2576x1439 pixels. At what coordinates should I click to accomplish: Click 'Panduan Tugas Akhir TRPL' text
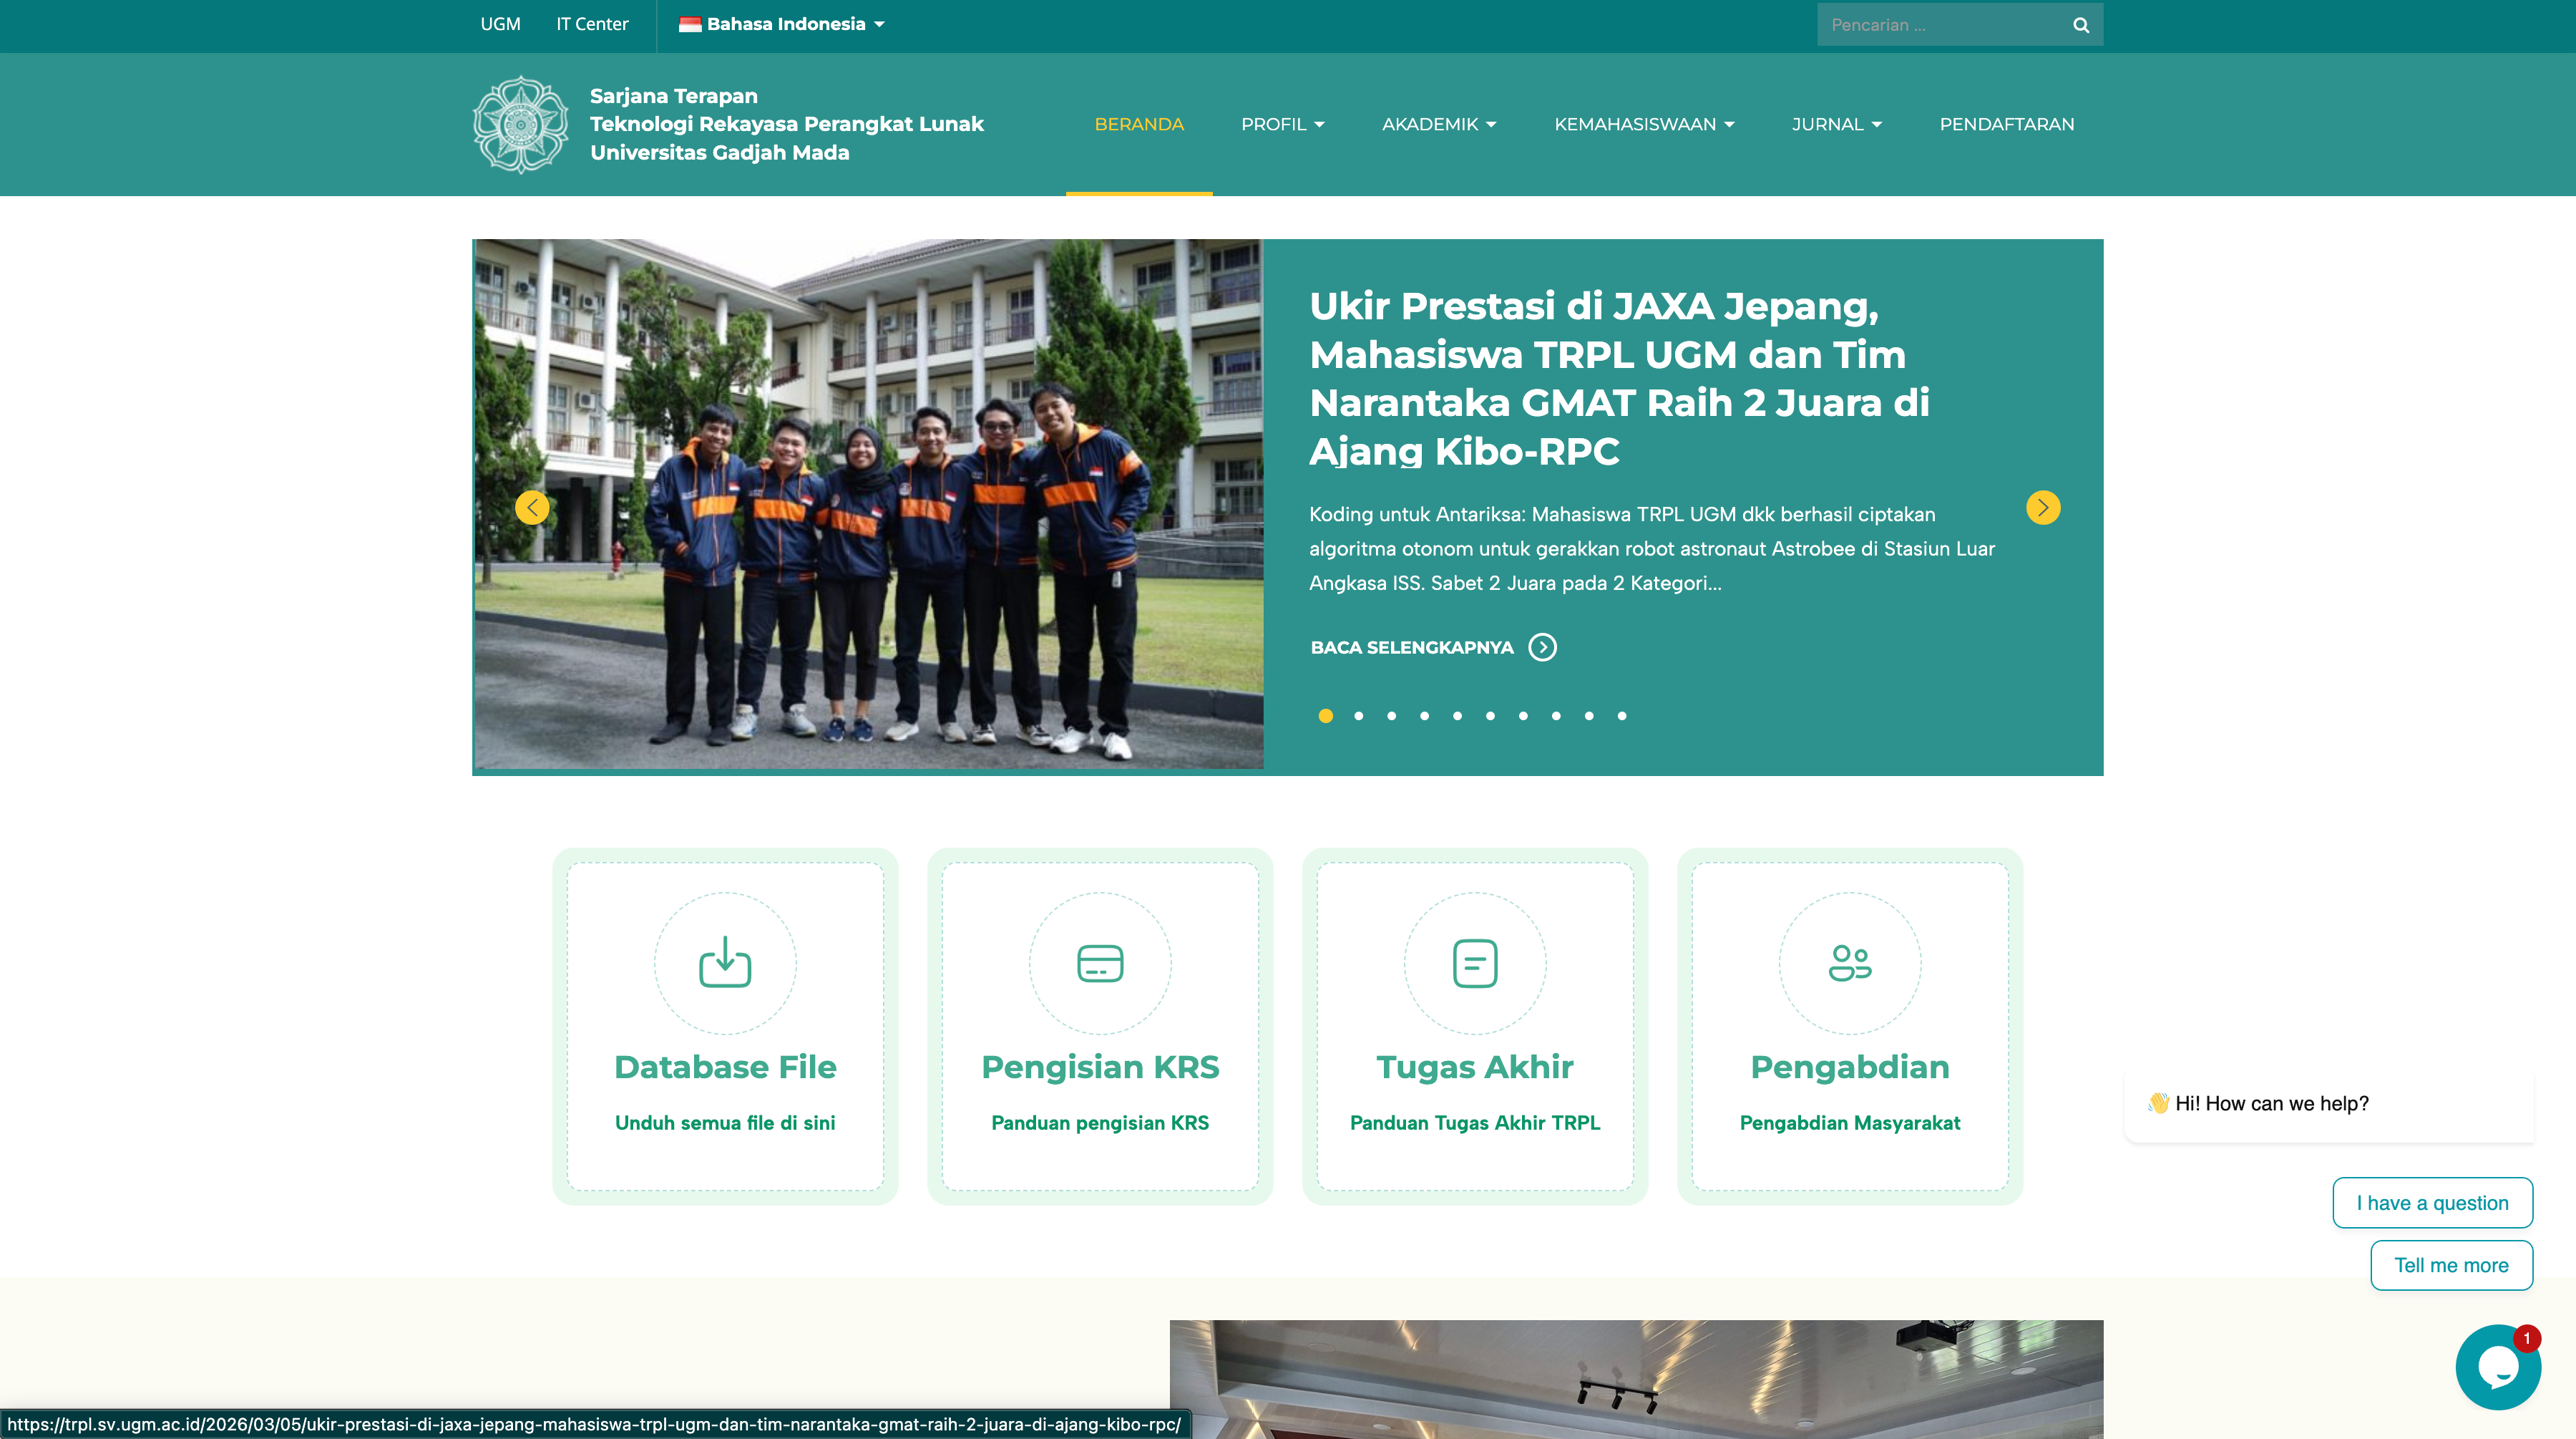tap(1475, 1123)
